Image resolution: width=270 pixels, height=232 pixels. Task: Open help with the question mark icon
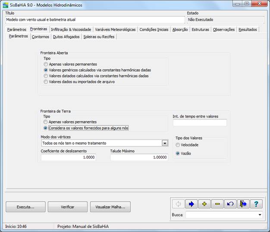[256, 204]
